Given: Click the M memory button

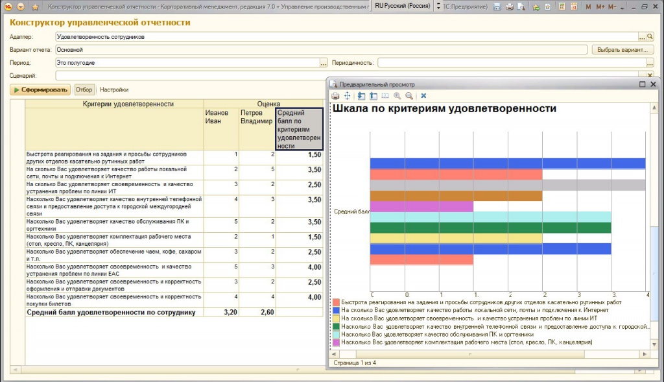Looking at the screenshot, I should coord(588,6).
